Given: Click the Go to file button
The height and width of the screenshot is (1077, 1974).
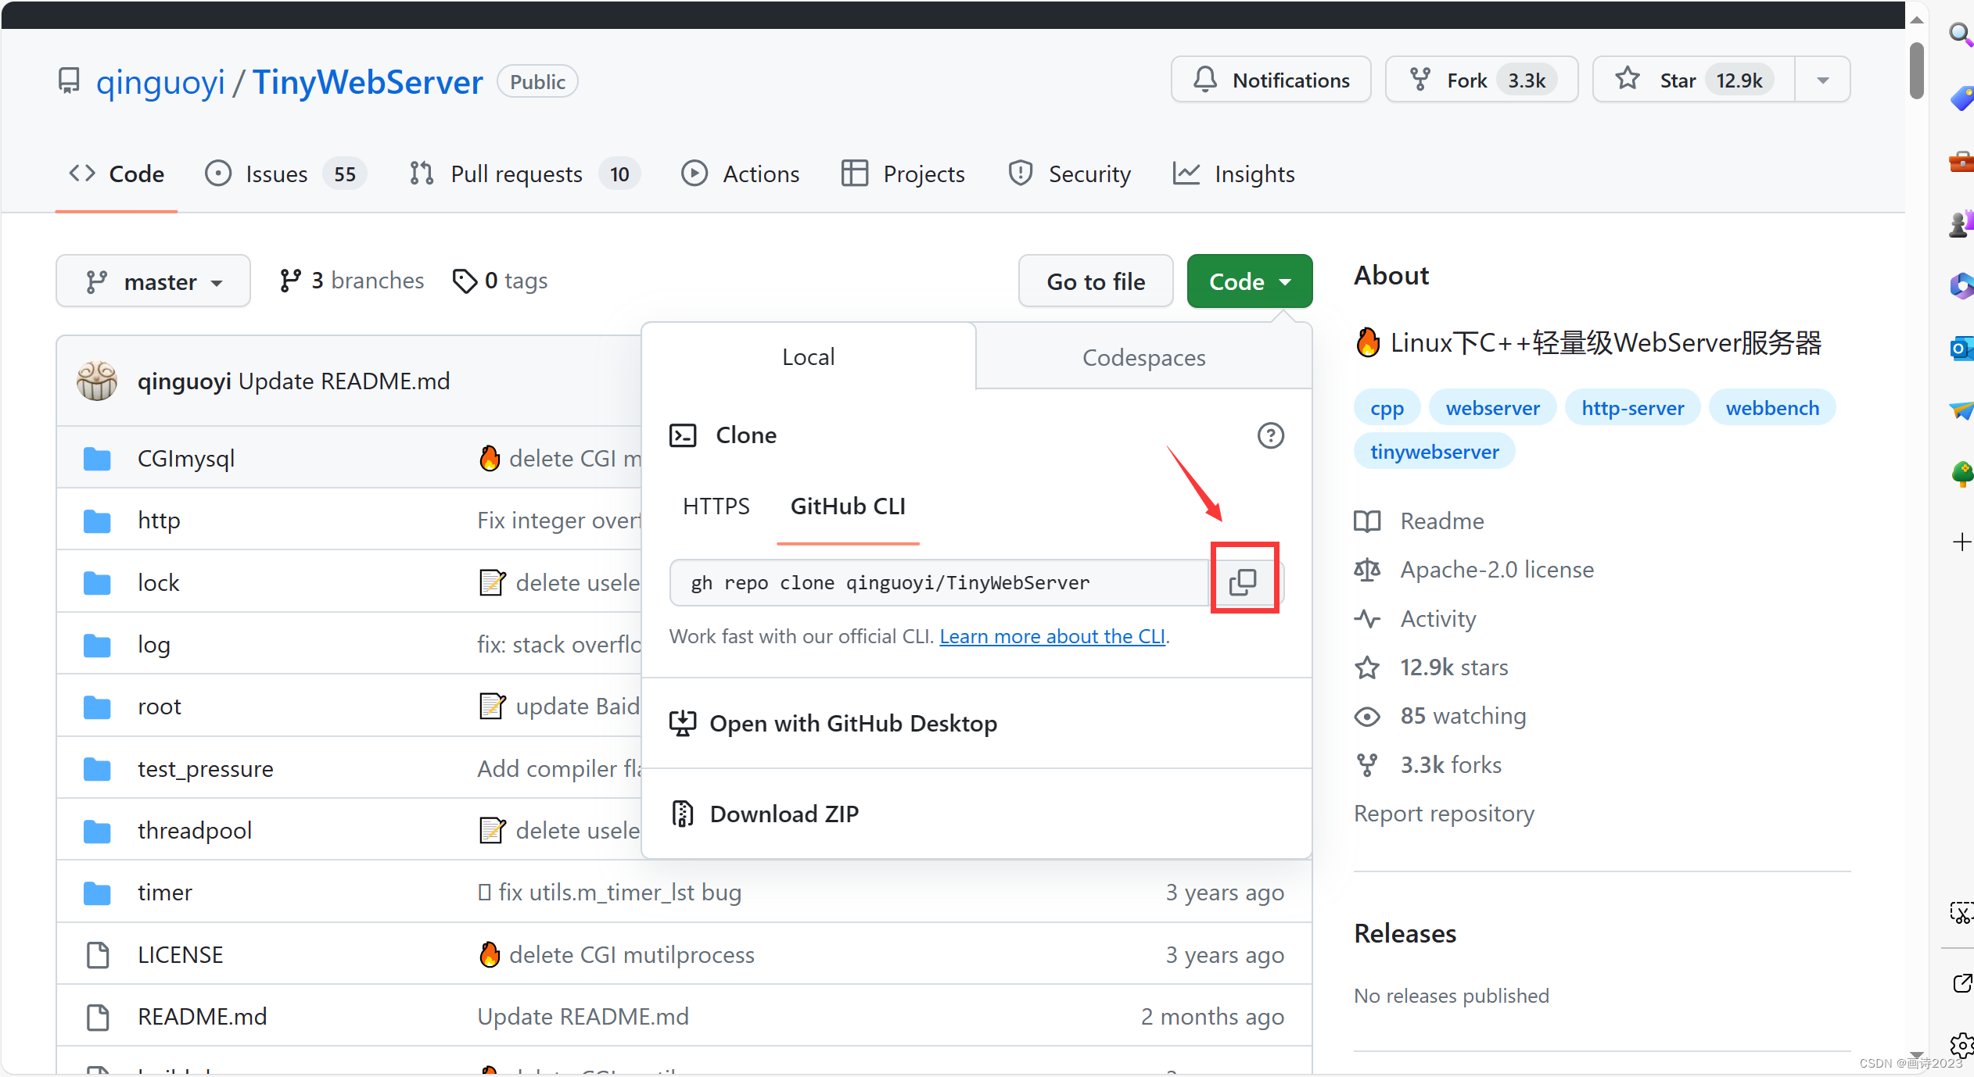Looking at the screenshot, I should tap(1096, 281).
